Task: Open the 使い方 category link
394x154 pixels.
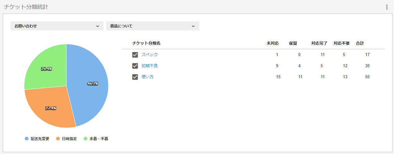Action: pos(147,77)
